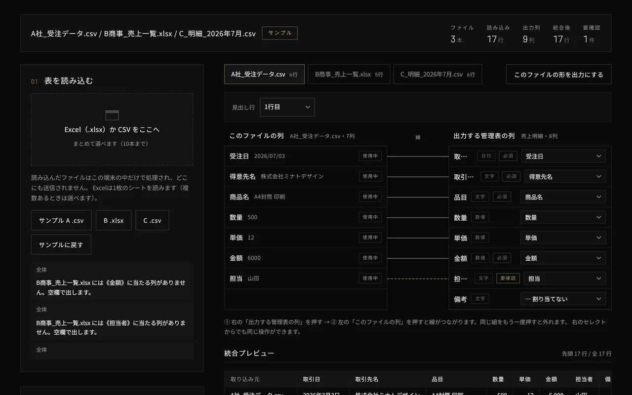Click the 担当者 preview table header

coord(584,379)
